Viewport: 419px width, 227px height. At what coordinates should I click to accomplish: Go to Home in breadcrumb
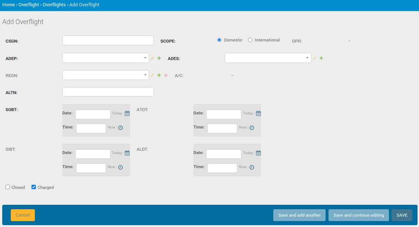click(9, 5)
